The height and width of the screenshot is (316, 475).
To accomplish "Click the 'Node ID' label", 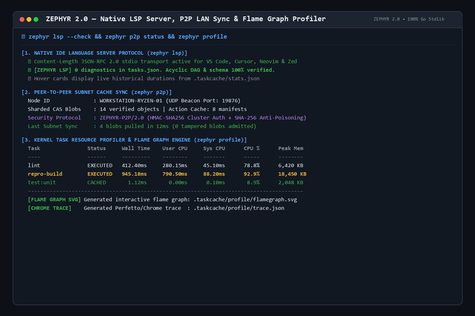I will 39,101.
